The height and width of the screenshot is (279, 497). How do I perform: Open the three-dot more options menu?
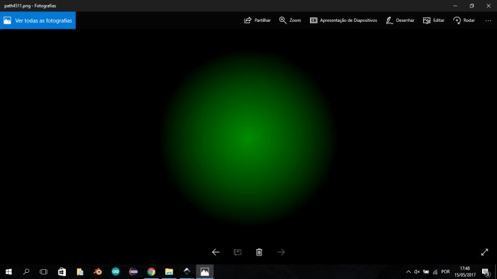click(x=488, y=21)
